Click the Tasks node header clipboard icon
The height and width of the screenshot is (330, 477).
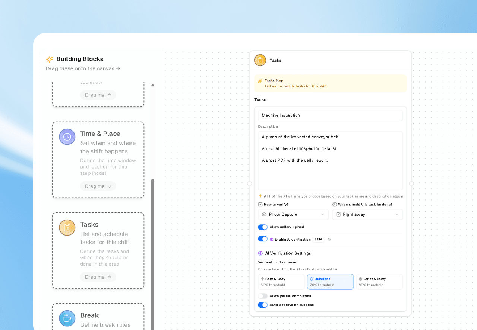260,60
